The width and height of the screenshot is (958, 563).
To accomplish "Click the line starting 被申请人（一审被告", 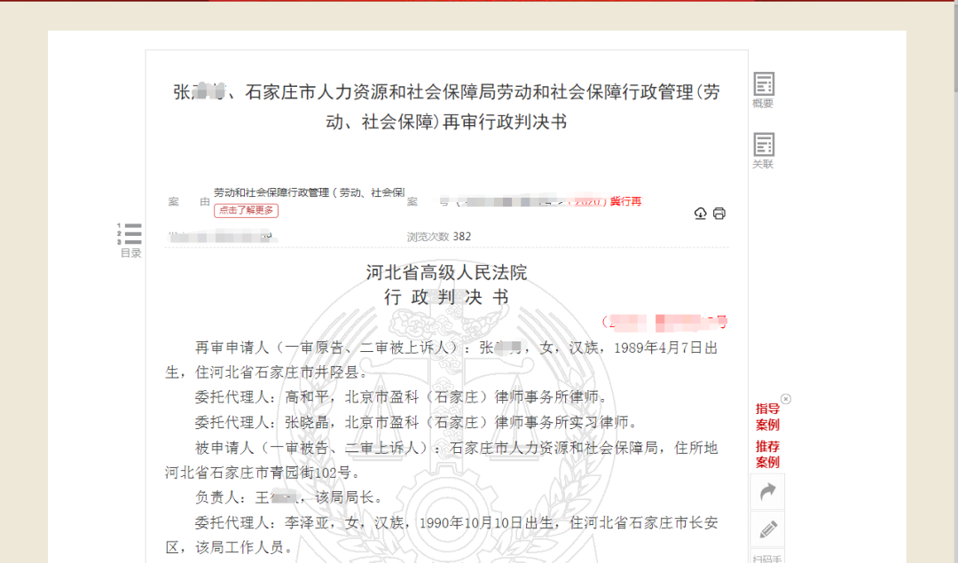I will (441, 460).
